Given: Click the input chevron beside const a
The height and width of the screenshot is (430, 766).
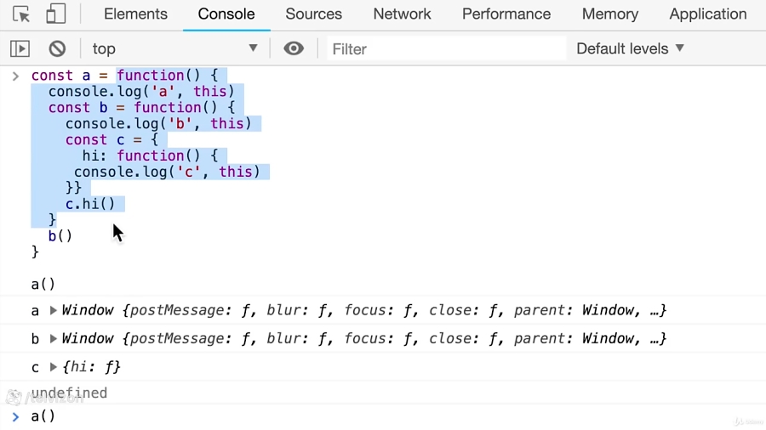Looking at the screenshot, I should pos(15,76).
